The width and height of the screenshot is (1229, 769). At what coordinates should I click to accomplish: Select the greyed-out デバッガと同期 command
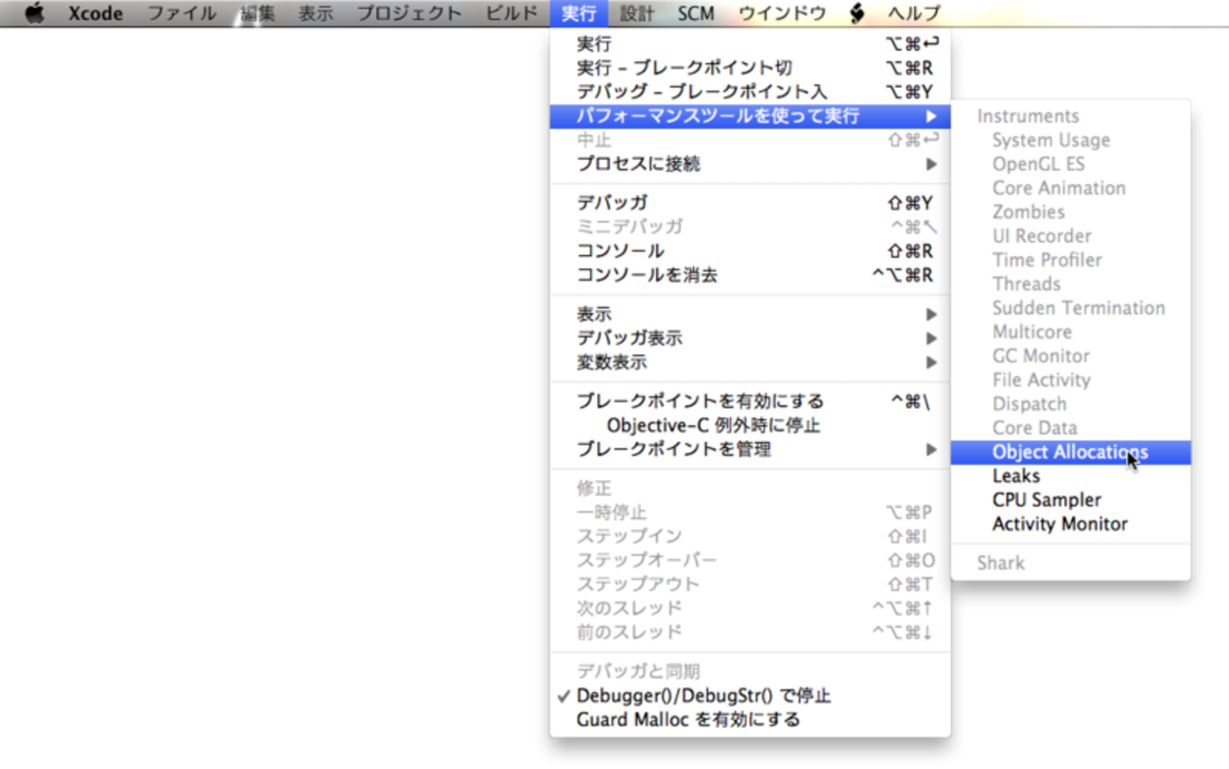(x=751, y=672)
